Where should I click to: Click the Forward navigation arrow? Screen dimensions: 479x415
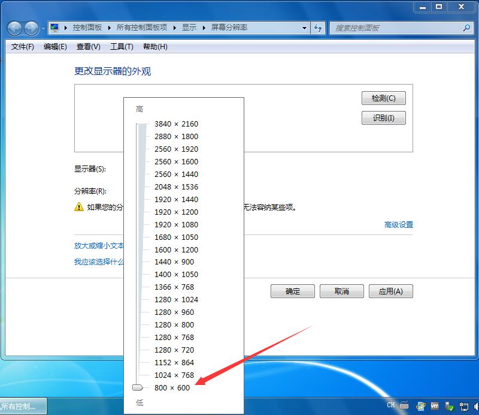pos(31,28)
